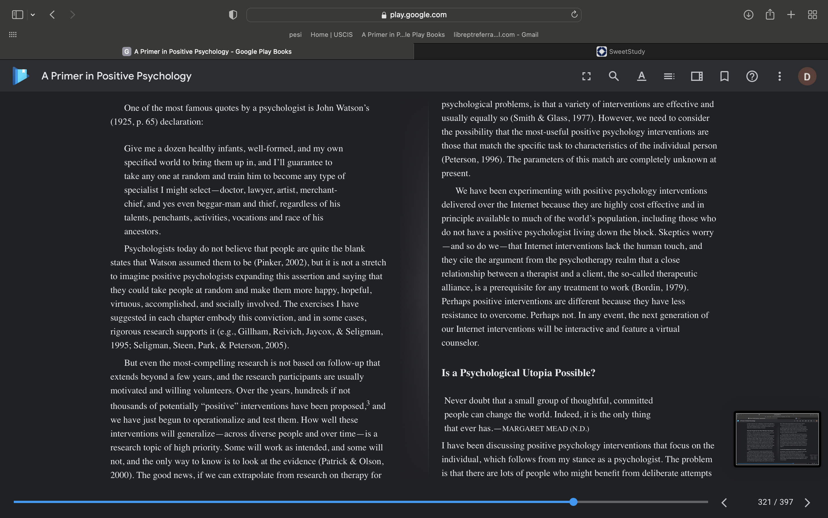The width and height of the screenshot is (828, 518).
Task: Toggle the notes side panel icon
Action: click(x=697, y=76)
